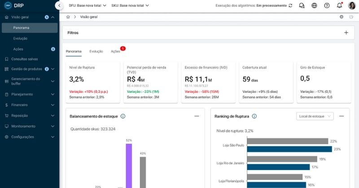Click the Monitoramento monitor icon
Screen dimensions: 359x188
[7, 126]
